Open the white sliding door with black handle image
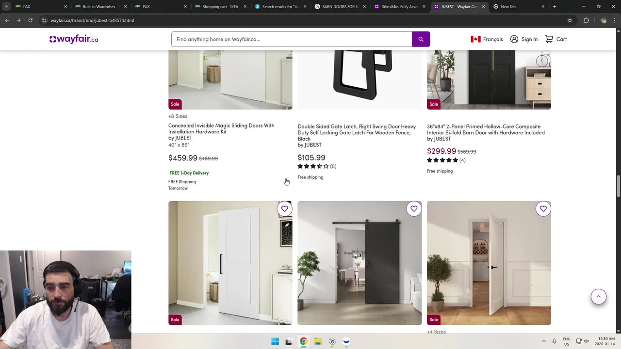This screenshot has height=349, width=621. [230, 263]
